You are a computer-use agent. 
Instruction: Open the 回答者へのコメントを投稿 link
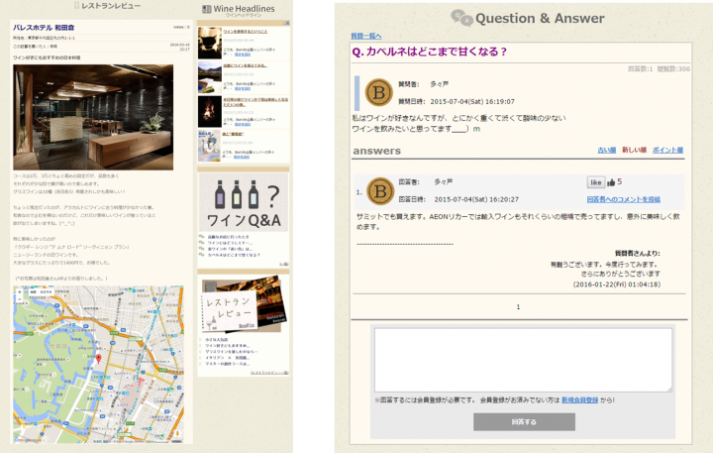(624, 199)
